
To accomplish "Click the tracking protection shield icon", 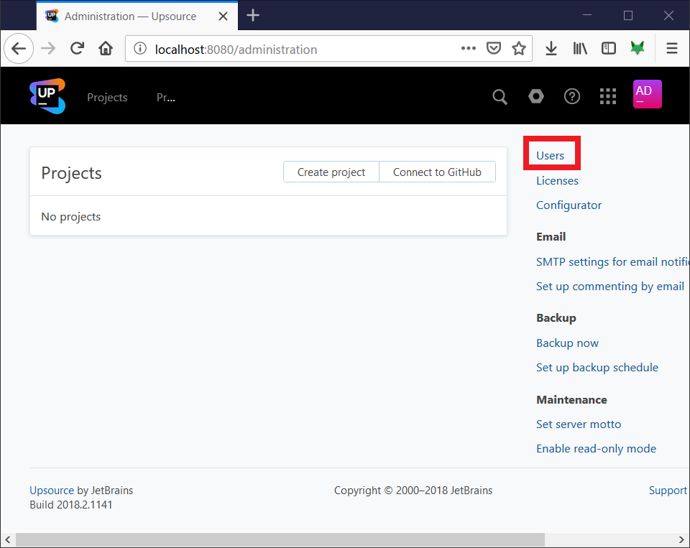I will click(494, 48).
